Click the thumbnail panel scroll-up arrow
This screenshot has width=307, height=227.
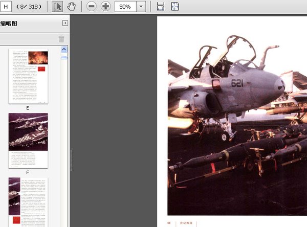pos(64,49)
